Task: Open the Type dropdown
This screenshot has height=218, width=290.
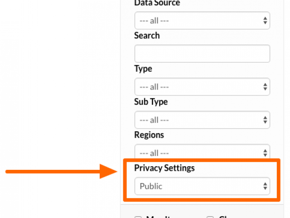Action: [202, 87]
